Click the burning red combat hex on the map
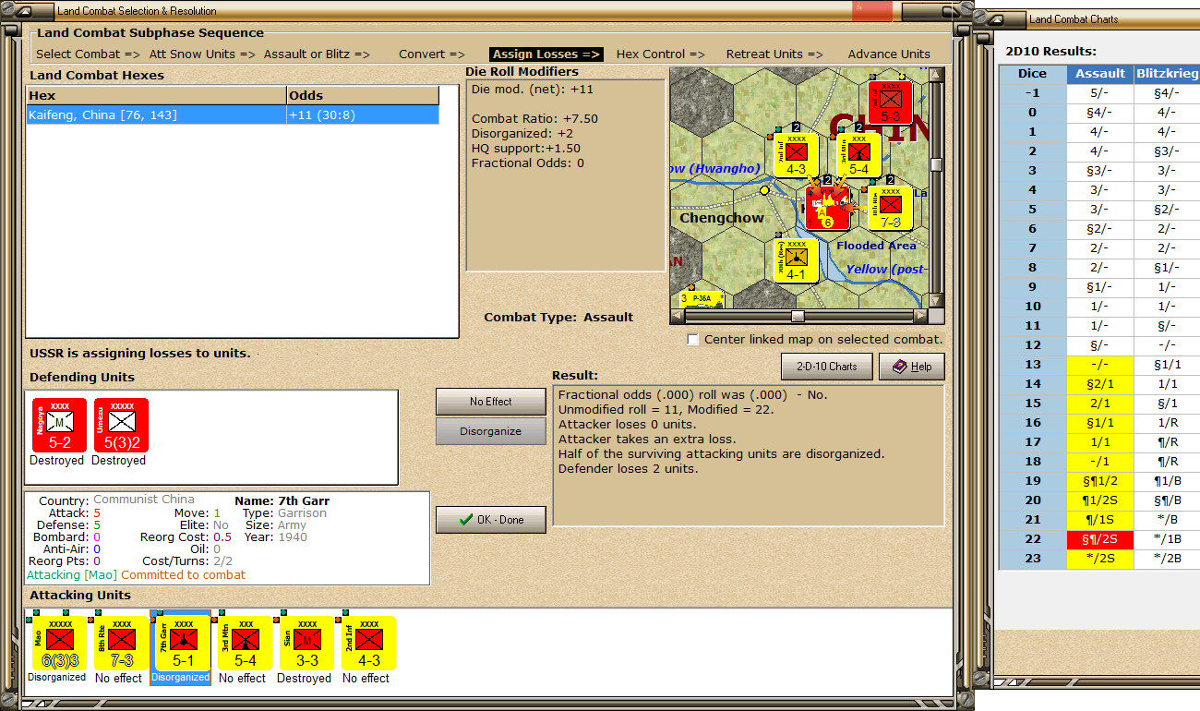Screen dimensions: 1200x711 (827, 209)
